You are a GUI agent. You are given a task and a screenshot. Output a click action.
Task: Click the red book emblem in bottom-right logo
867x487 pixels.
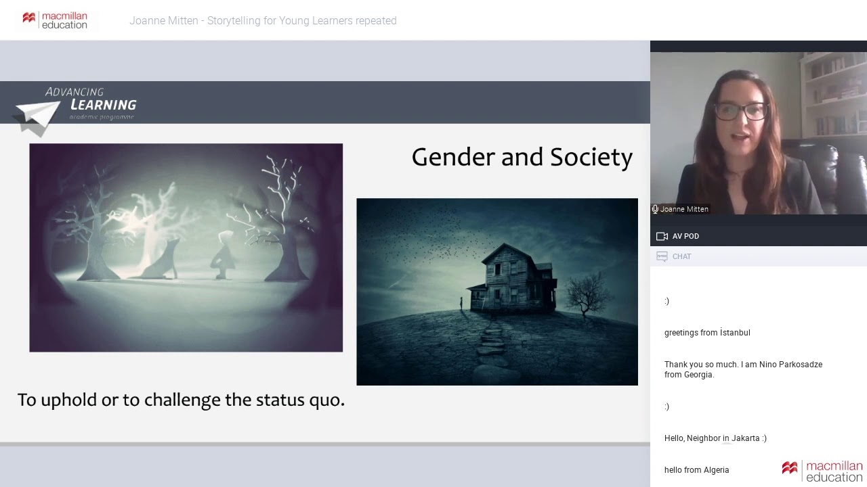coord(790,469)
